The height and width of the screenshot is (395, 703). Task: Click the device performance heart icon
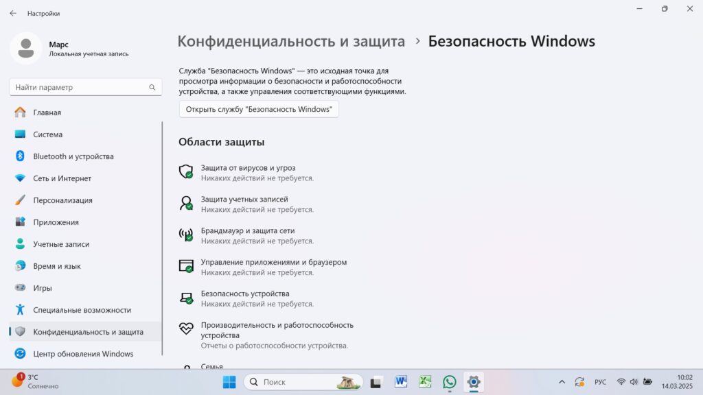[186, 328]
